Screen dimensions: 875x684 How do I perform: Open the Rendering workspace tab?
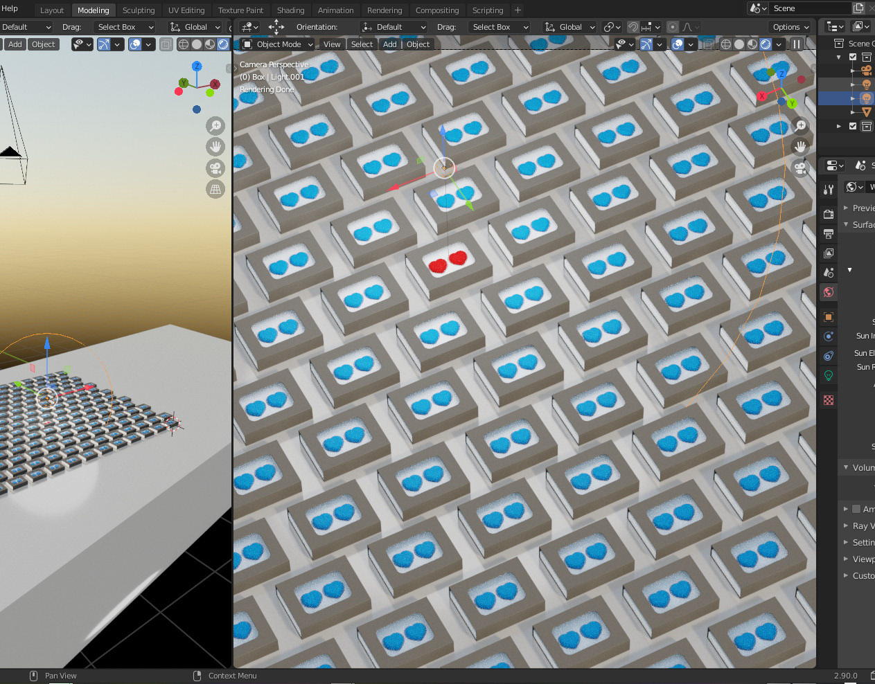(385, 10)
